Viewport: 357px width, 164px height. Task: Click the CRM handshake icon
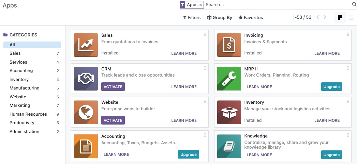[86, 79]
